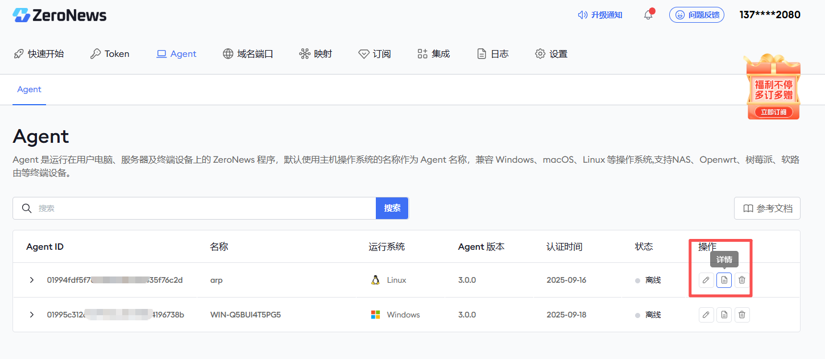825x359 pixels.
Task: Select the Agent sub-tab
Action: (x=29, y=89)
